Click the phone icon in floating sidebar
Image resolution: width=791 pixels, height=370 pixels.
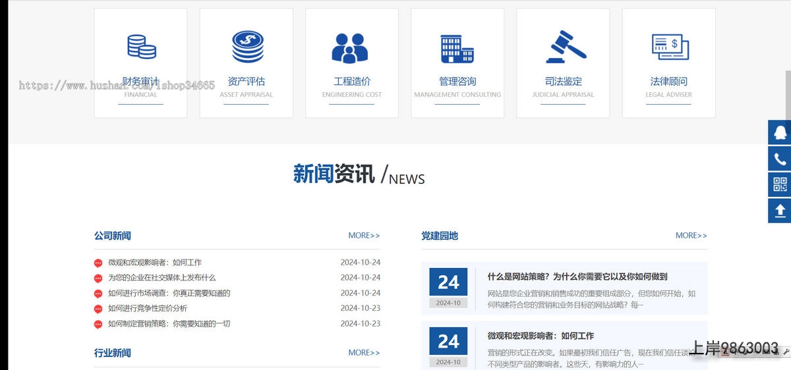coord(780,159)
